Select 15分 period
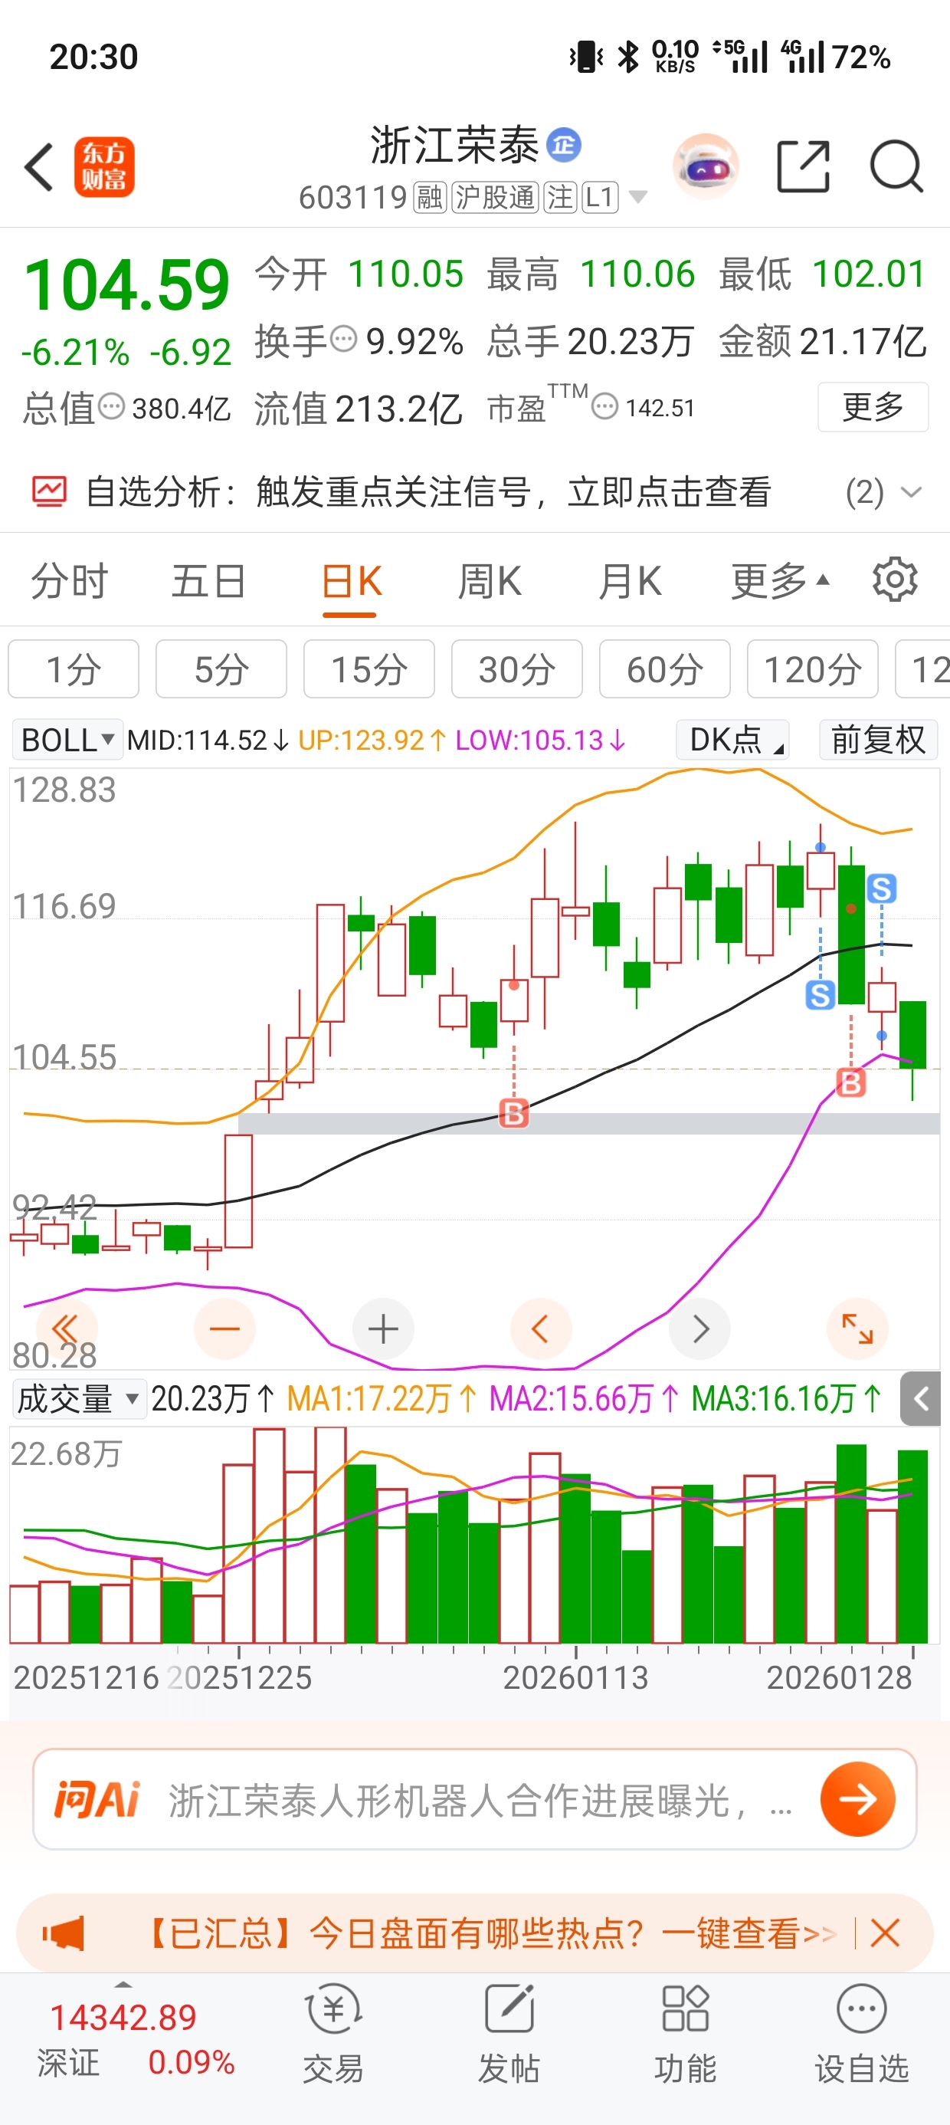Image resolution: width=950 pixels, height=2125 pixels. coord(369,669)
